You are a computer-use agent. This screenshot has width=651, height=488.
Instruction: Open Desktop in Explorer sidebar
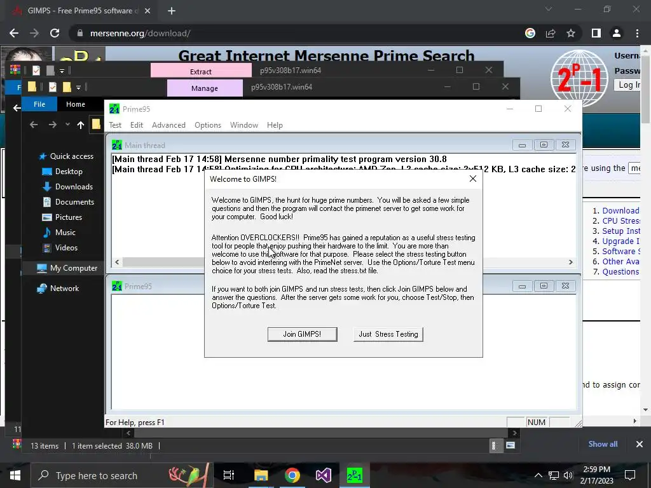pos(62,172)
